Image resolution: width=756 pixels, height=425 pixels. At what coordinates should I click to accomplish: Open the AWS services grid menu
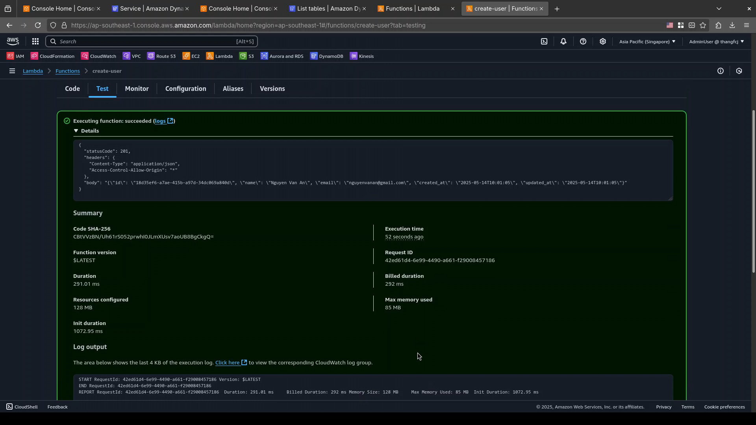tap(35, 41)
